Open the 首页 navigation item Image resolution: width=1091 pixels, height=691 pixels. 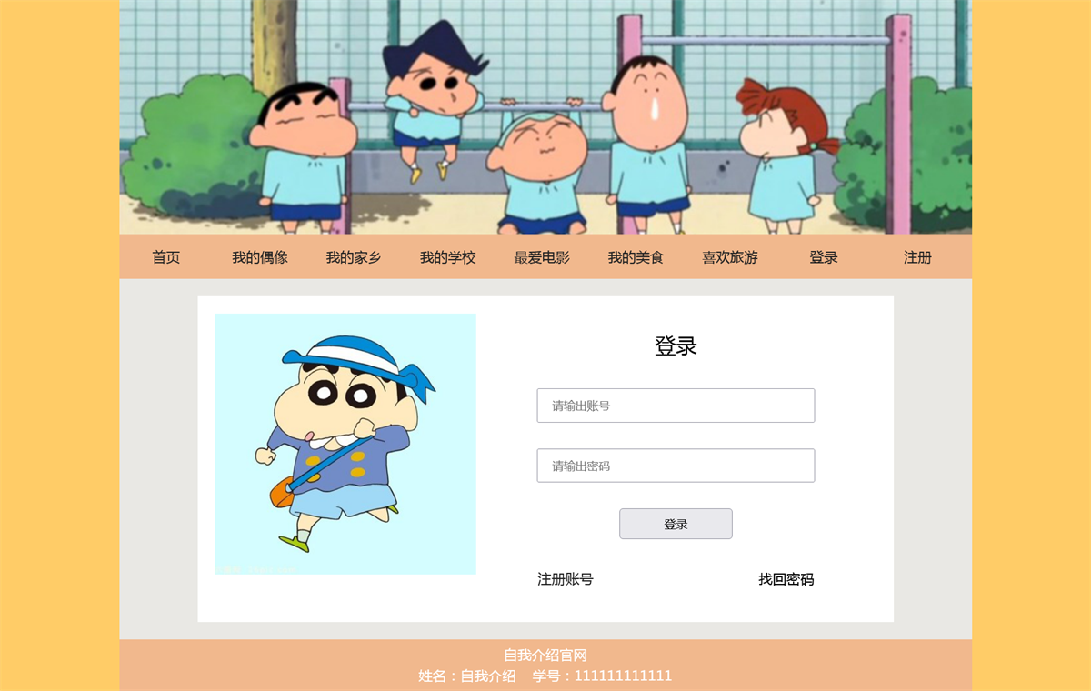[x=165, y=257]
